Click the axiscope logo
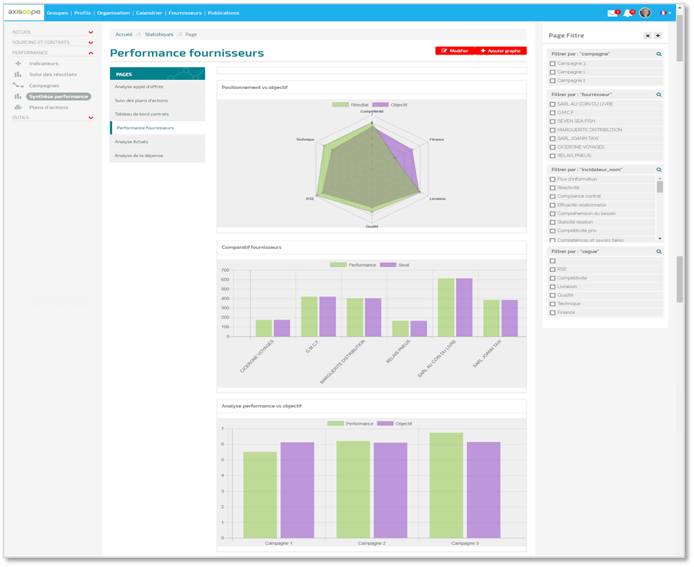This screenshot has width=694, height=567. pyautogui.click(x=25, y=13)
